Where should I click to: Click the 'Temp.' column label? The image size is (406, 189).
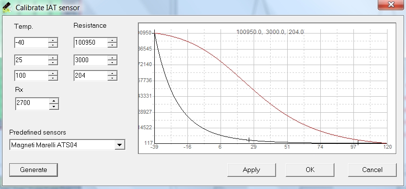tap(23, 26)
